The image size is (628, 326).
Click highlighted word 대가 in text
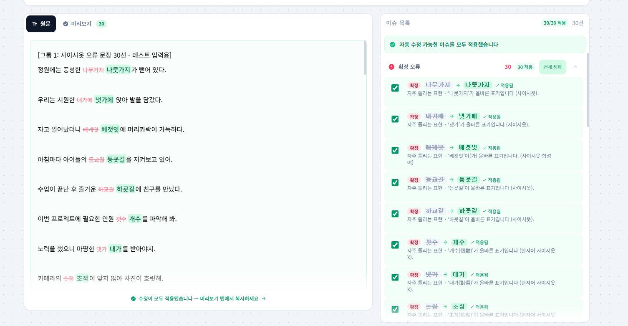tap(115, 249)
